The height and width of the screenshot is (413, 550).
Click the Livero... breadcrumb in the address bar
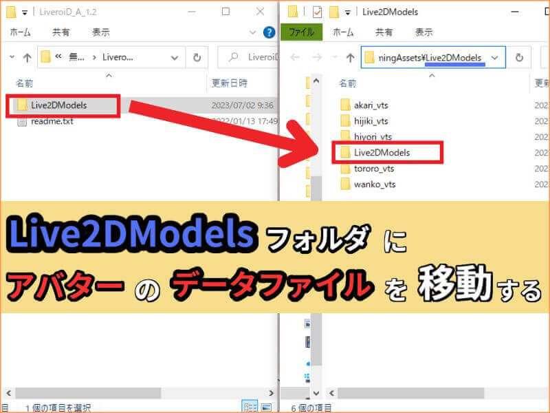pos(118,57)
